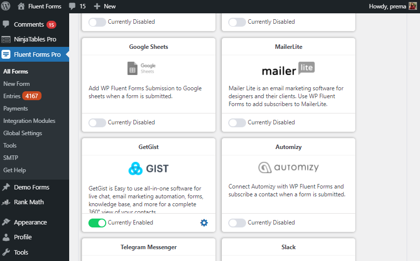Enable the MailerLite integration toggle
This screenshot has width=420, height=261.
tap(237, 122)
